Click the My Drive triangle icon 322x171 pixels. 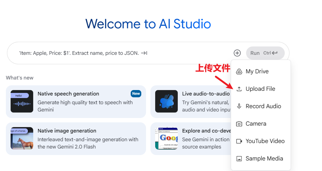pyautogui.click(x=239, y=72)
